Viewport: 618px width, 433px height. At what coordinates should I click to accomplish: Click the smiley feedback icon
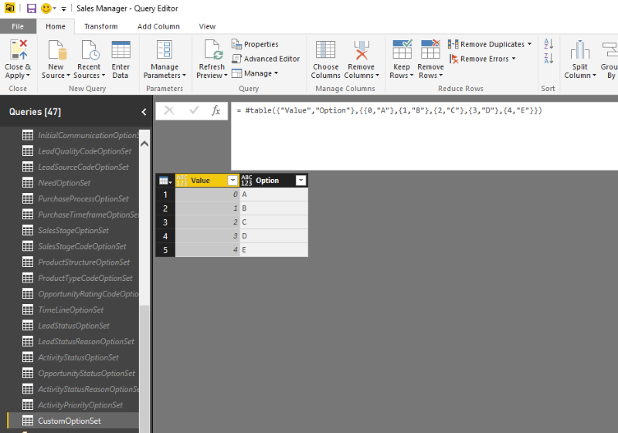coord(46,8)
